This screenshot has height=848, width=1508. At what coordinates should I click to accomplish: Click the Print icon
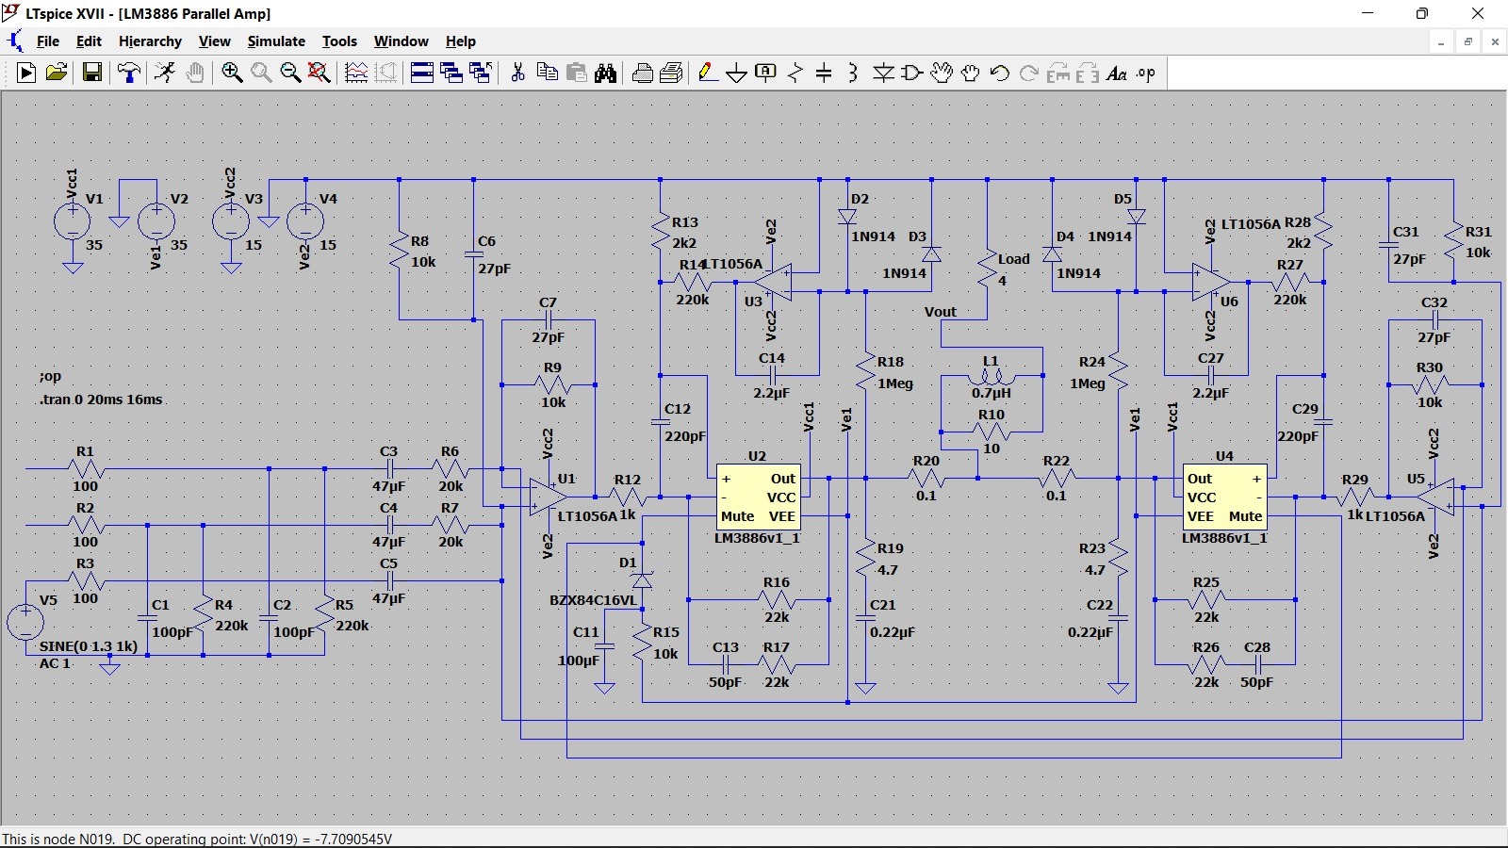click(x=671, y=73)
